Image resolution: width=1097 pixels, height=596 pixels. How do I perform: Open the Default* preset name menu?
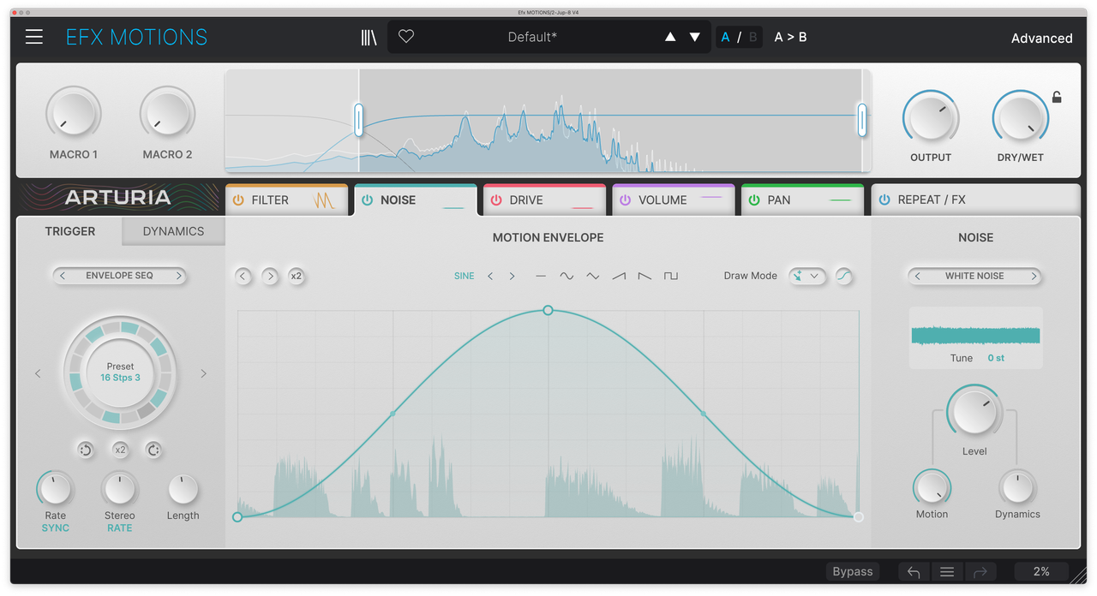pos(532,37)
